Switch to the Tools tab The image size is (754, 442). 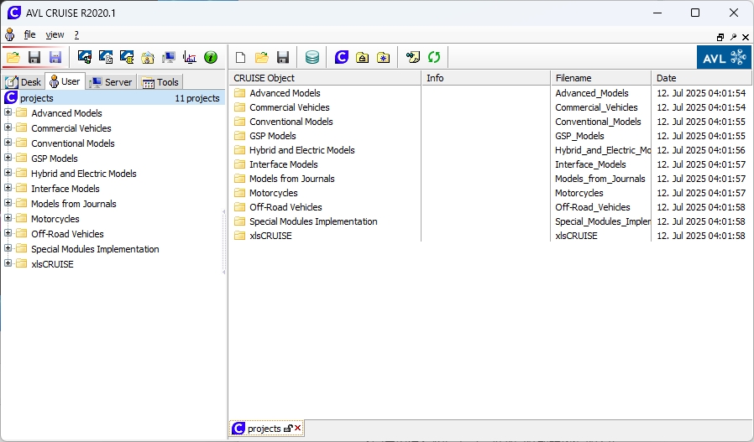tap(160, 82)
